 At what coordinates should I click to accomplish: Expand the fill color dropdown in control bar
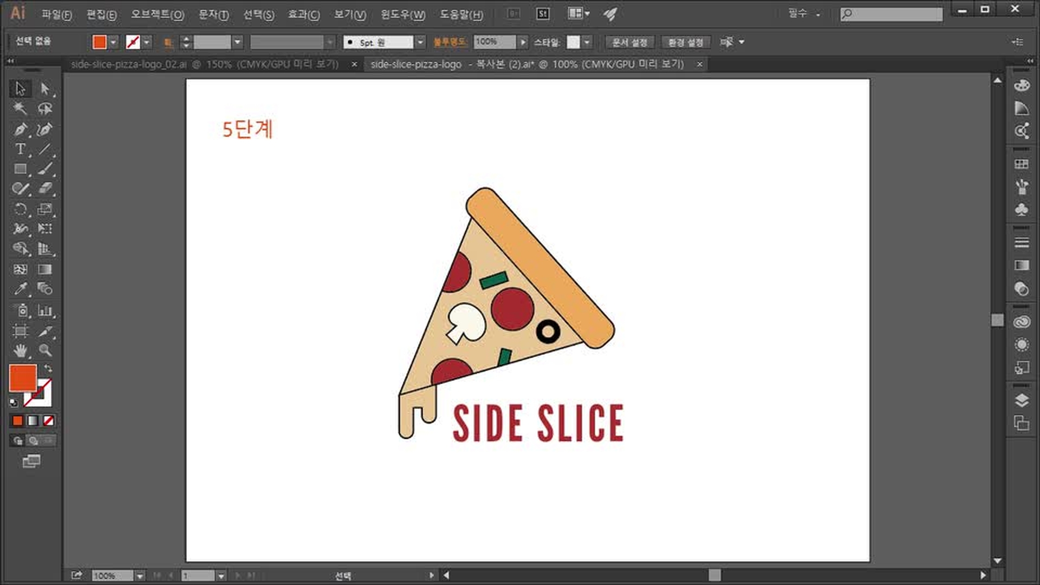(113, 42)
